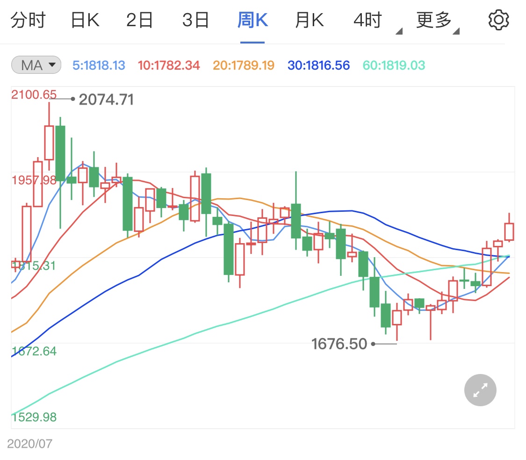Click the MA20 value 20:1789.19
The width and height of the screenshot is (526, 460).
pyautogui.click(x=244, y=65)
